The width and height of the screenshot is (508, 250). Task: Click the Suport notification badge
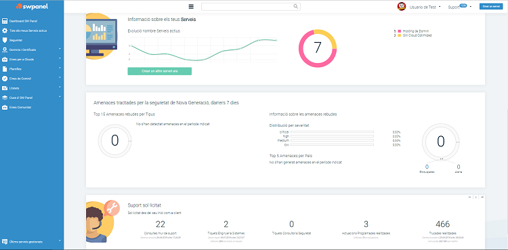(463, 5)
